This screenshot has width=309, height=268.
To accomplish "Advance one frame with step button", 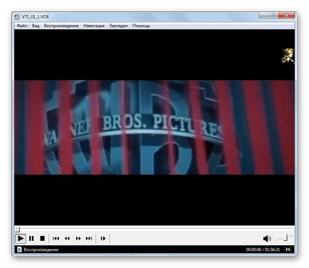I will (103, 238).
